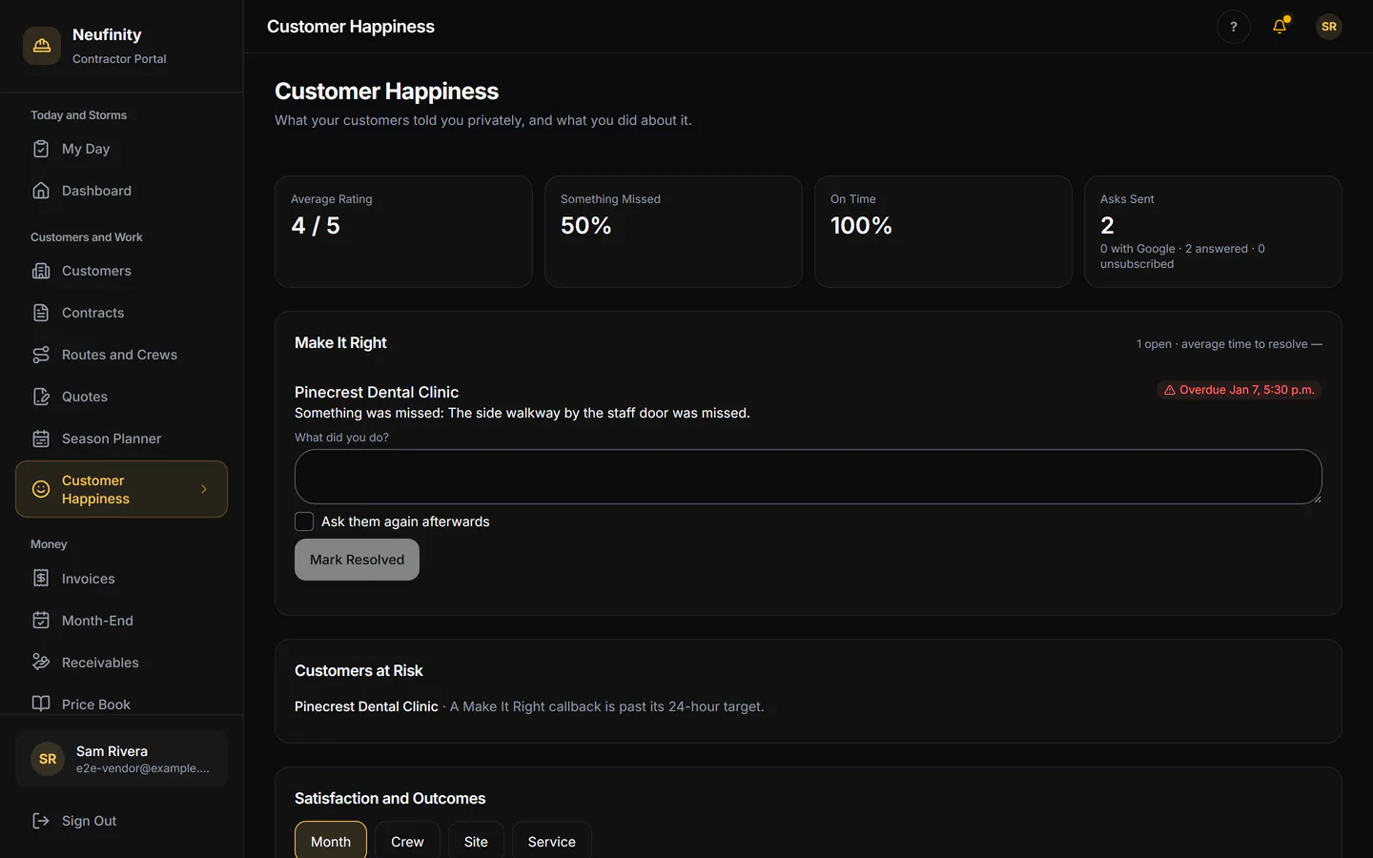
Task: Click the Dashboard home icon
Action: (x=41, y=191)
